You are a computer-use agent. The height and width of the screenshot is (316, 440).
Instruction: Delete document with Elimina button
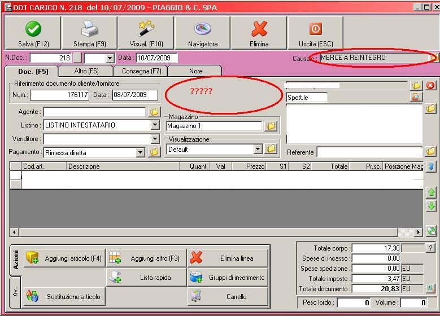[259, 33]
